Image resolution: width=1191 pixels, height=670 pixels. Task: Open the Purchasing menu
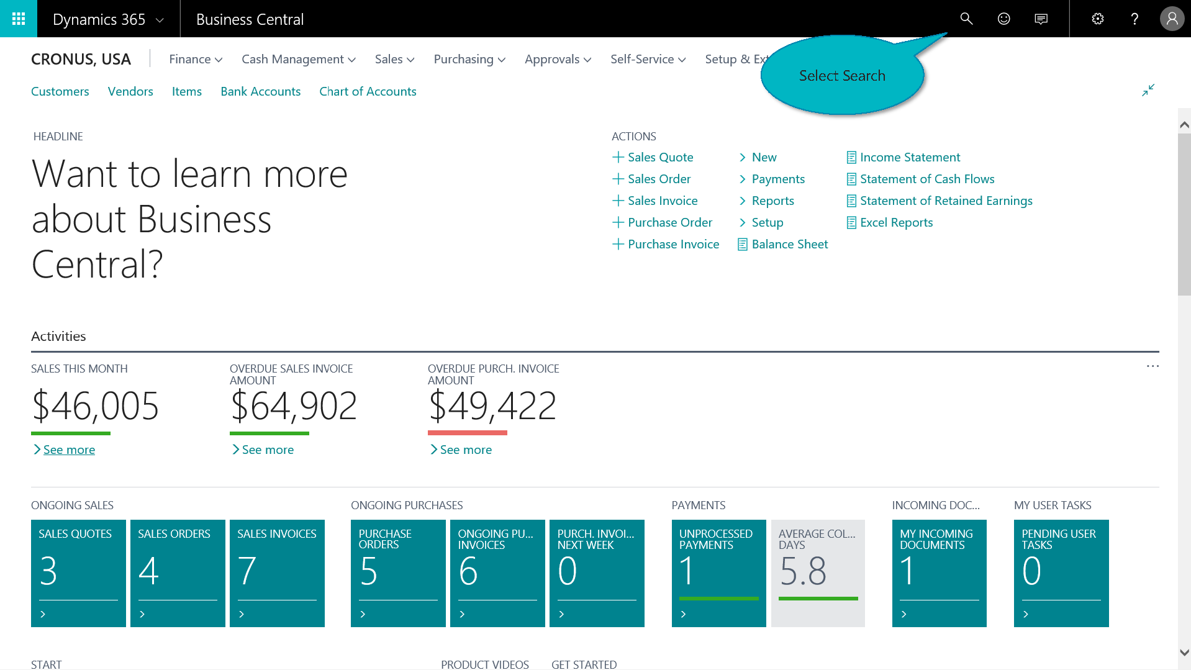pos(469,59)
